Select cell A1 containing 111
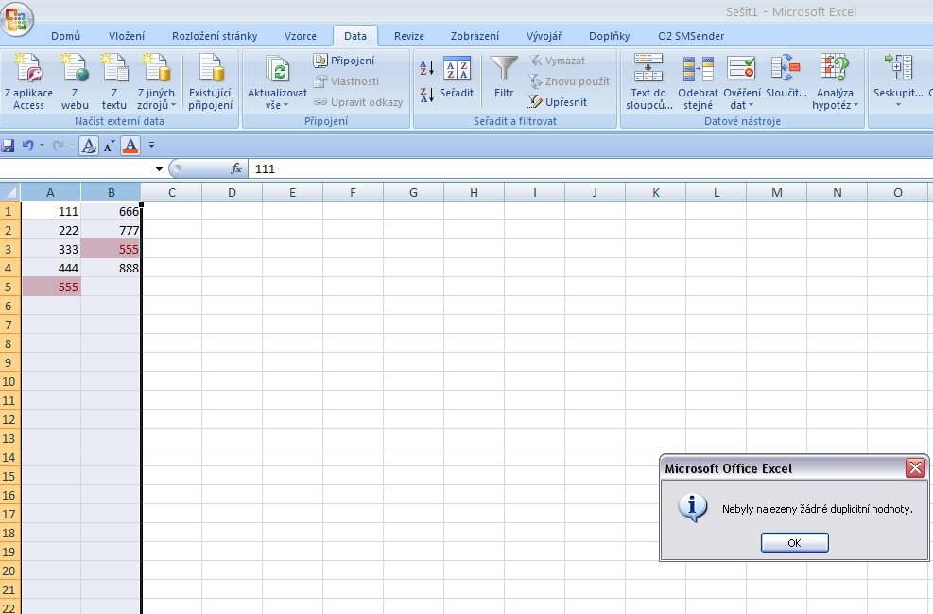 pyautogui.click(x=51, y=211)
